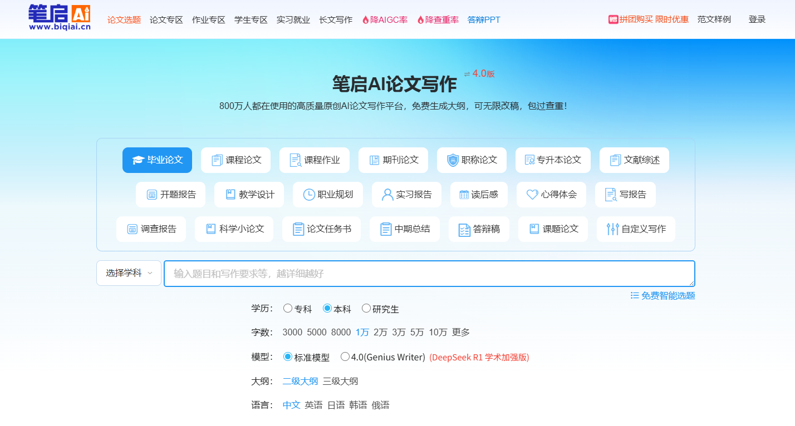Choose the 自定义写作 sliders icon
Image resolution: width=795 pixels, height=426 pixels.
[x=613, y=229]
